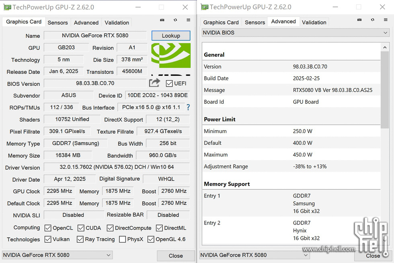Select Graphics Card tab in left GPU-Z window
This screenshot has width=394, height=263.
(24, 22)
